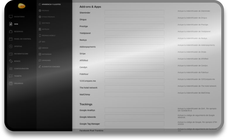Open the Medios submenu label
Viewport: 228px width, 140px height.
pyautogui.click(x=45, y=48)
